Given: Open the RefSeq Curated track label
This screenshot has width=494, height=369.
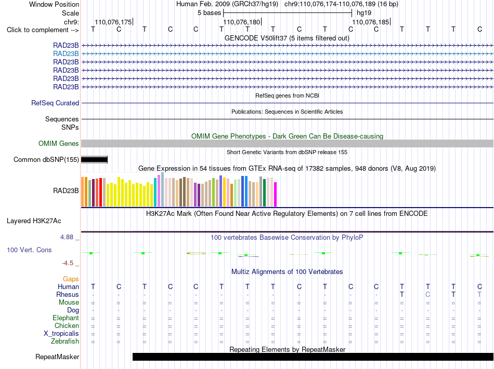Looking at the screenshot, I should click(55, 103).
